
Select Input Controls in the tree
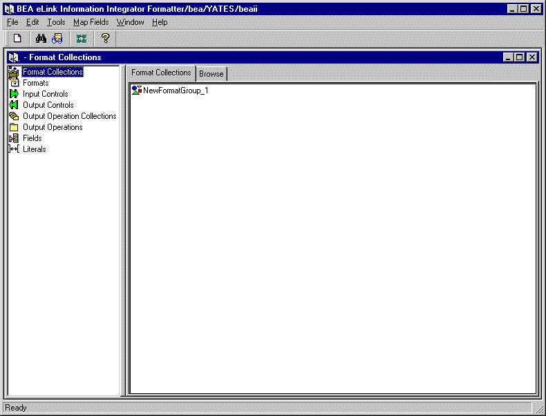click(x=45, y=94)
